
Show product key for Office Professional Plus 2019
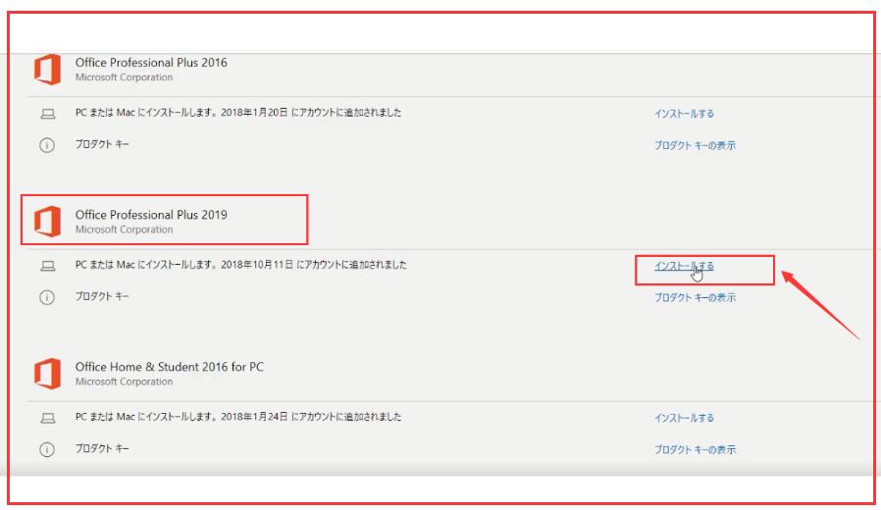tap(695, 298)
